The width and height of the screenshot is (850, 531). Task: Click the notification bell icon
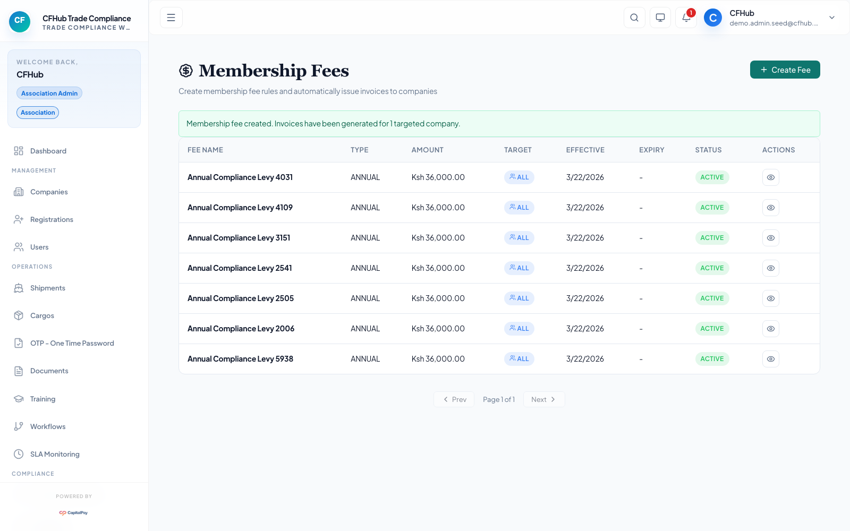[x=686, y=18]
